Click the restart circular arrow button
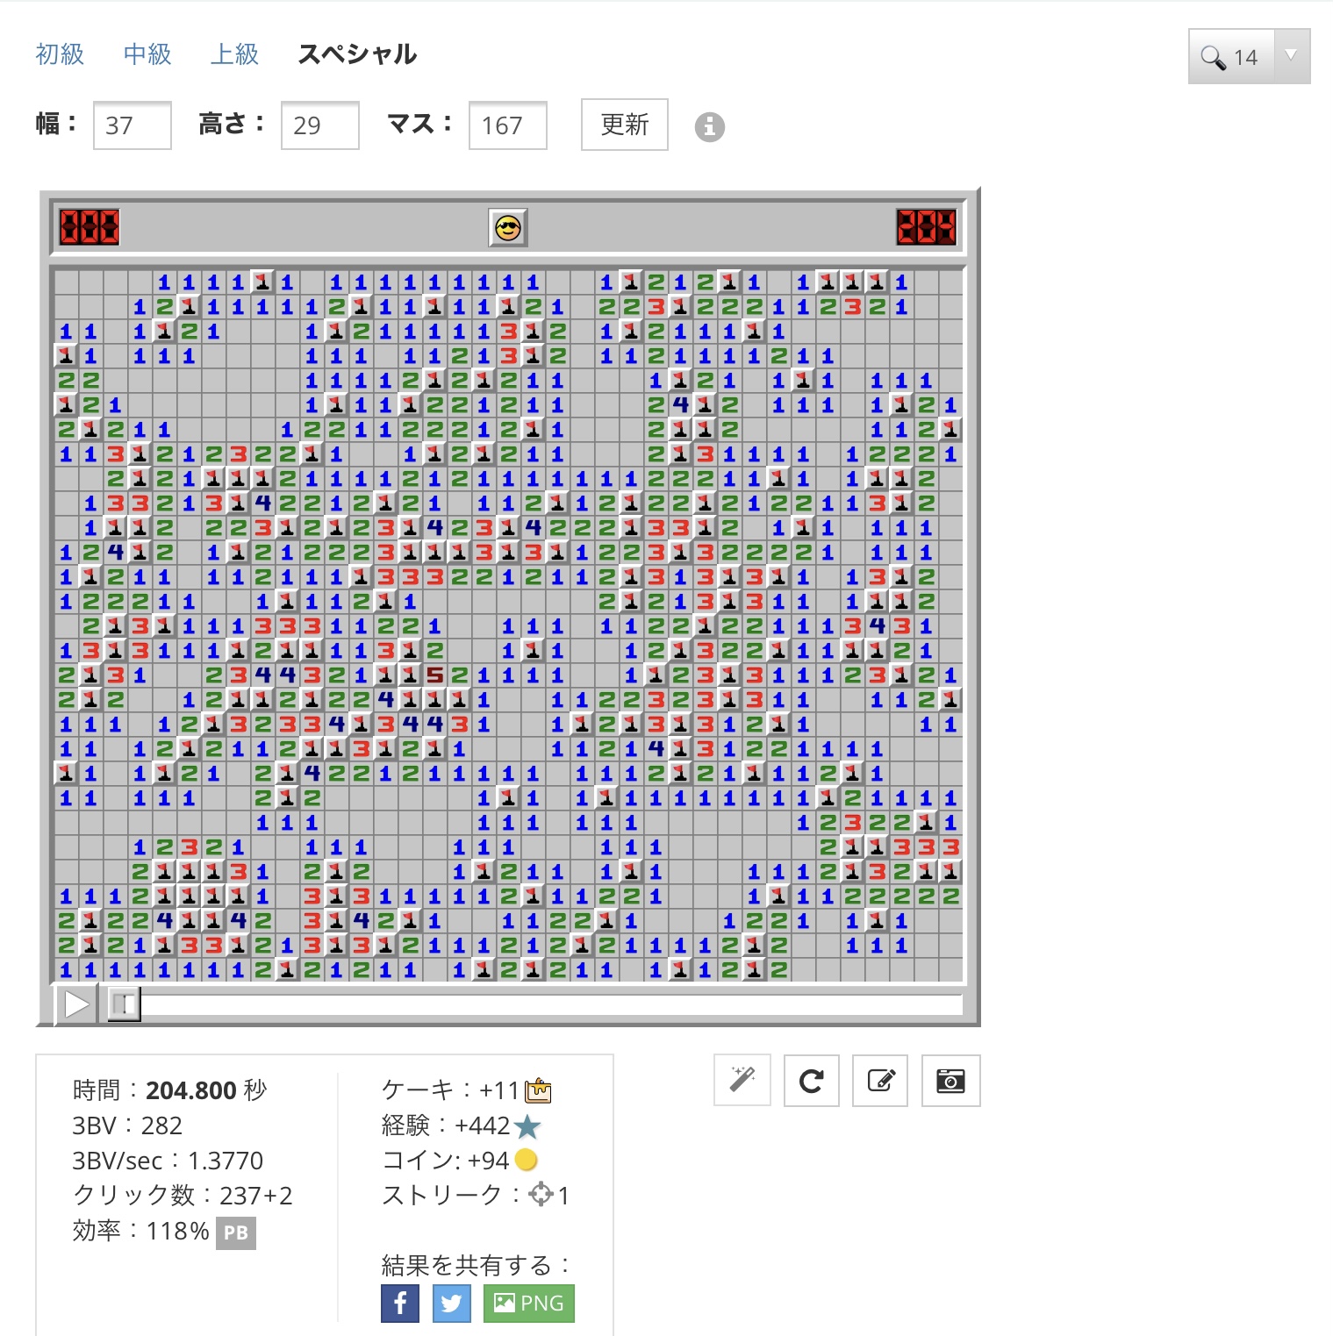The image size is (1333, 1336). coord(812,1080)
